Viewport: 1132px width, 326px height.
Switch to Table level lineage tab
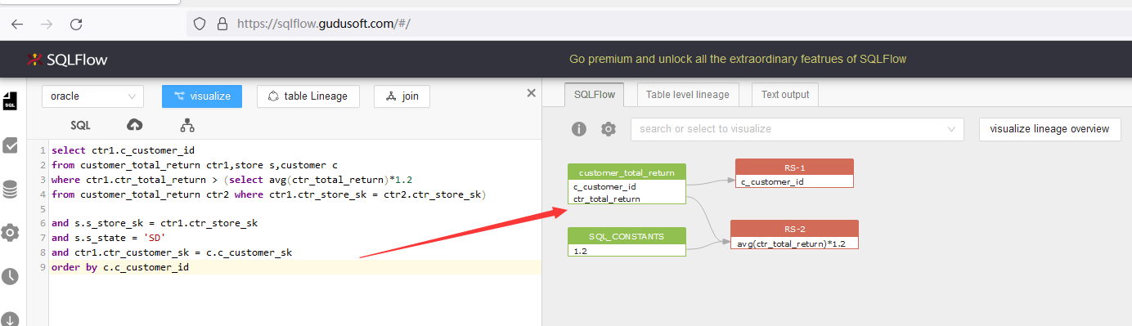(687, 95)
